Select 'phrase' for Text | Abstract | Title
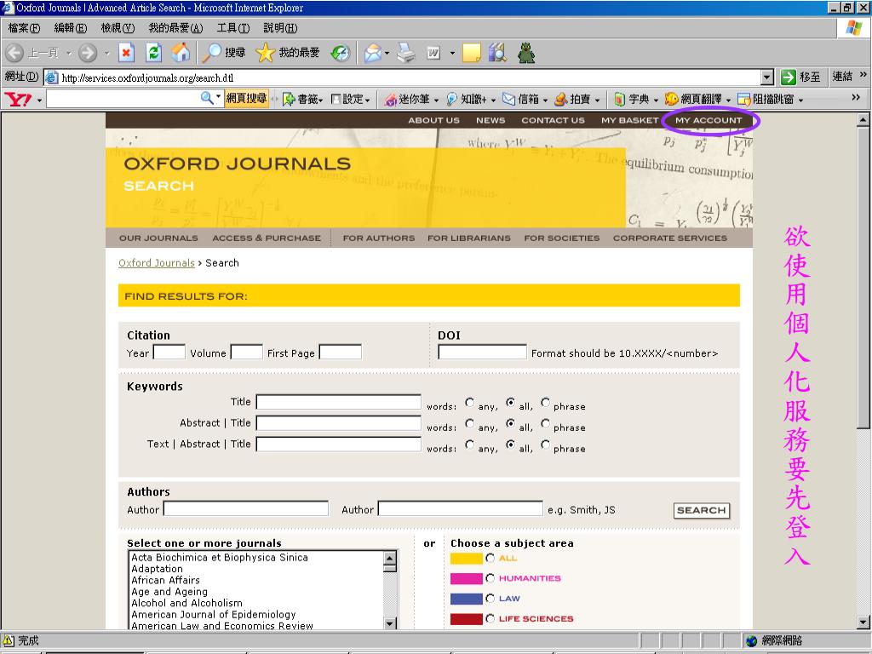The image size is (872, 654). tap(546, 445)
